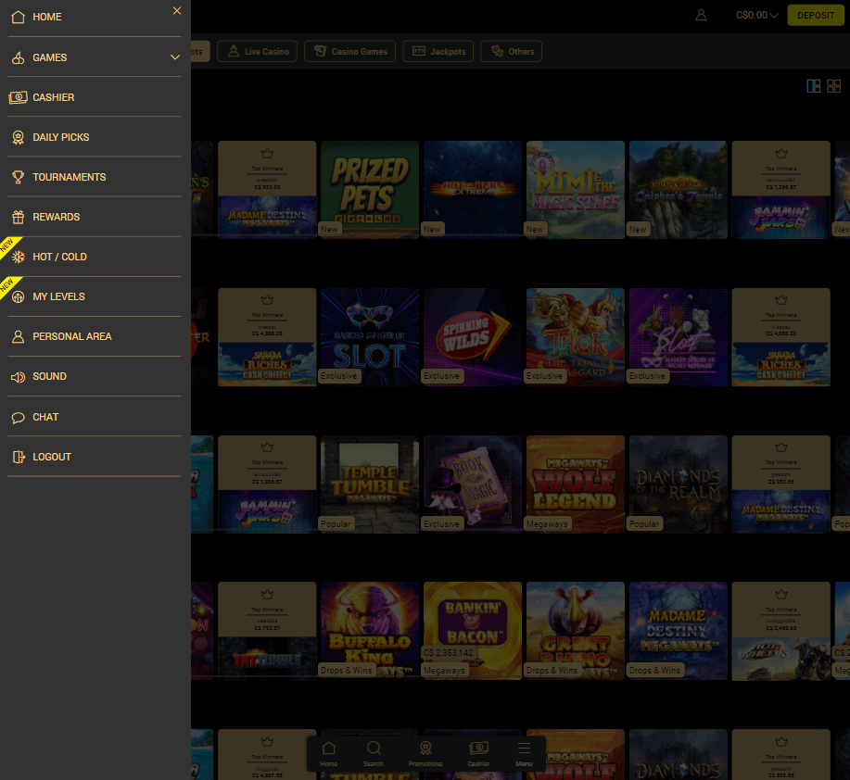Open the Hot to Burn Extreme game
The image size is (850, 780).
[x=473, y=190]
